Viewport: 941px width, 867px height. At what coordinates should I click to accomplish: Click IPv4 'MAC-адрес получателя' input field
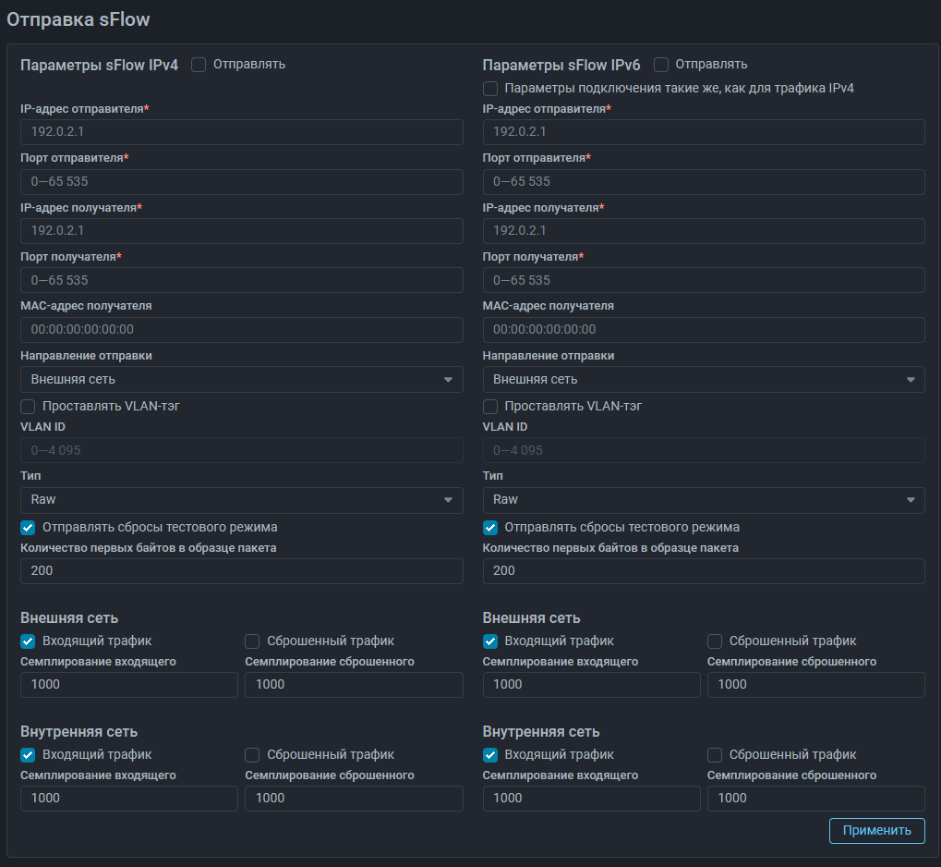click(x=241, y=329)
